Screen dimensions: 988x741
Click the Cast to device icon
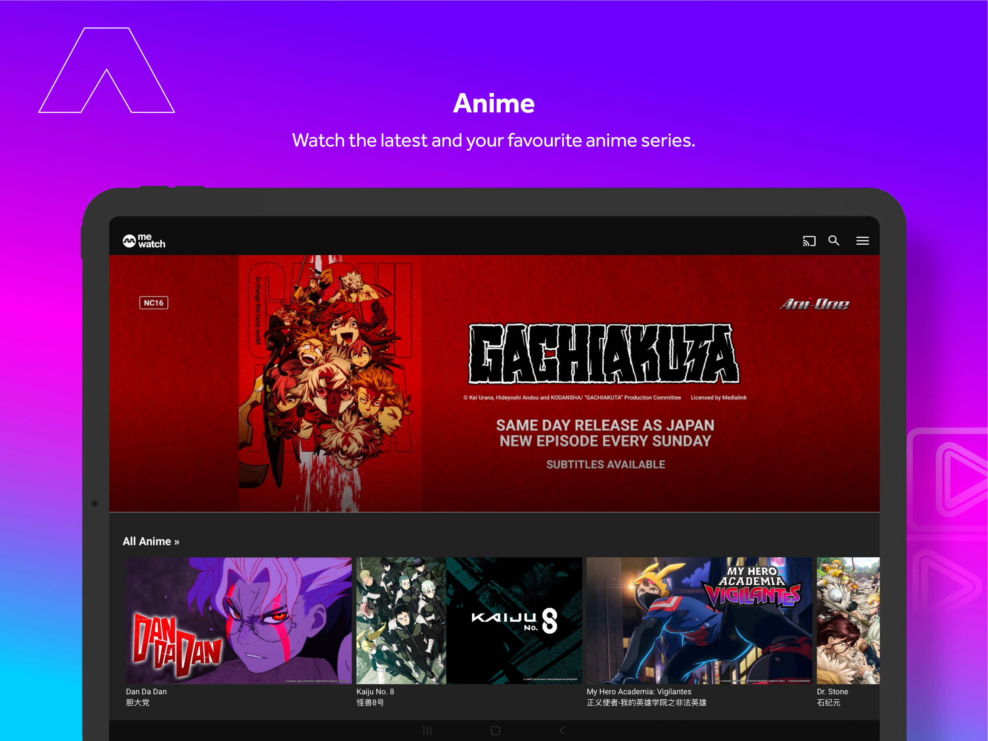(x=809, y=241)
